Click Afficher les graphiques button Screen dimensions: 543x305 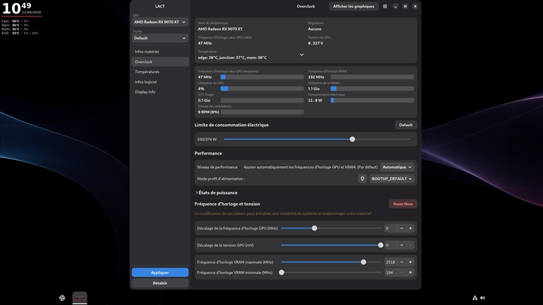click(354, 6)
